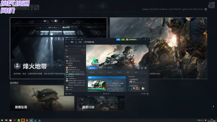217x122 pixels.
Task: Click the blue announcements megaphone button
Action: tap(118, 40)
